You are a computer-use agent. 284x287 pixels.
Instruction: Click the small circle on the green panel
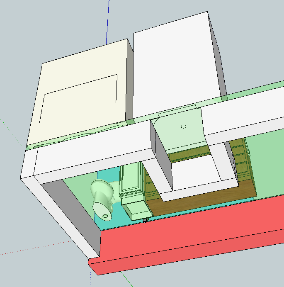coord(184,126)
